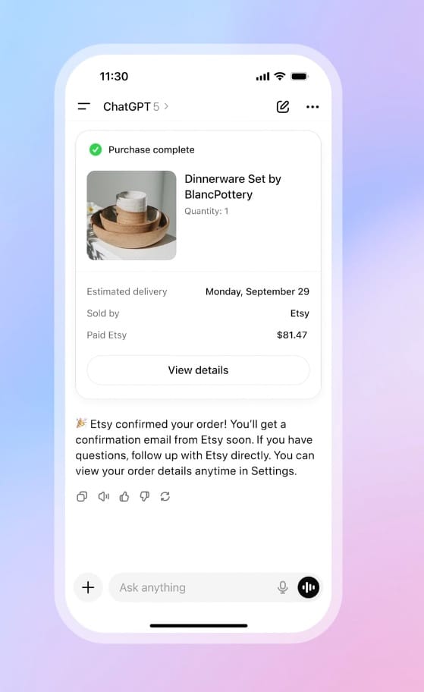Start voice mode with waveform button
Viewport: 424px width, 692px height.
309,587
